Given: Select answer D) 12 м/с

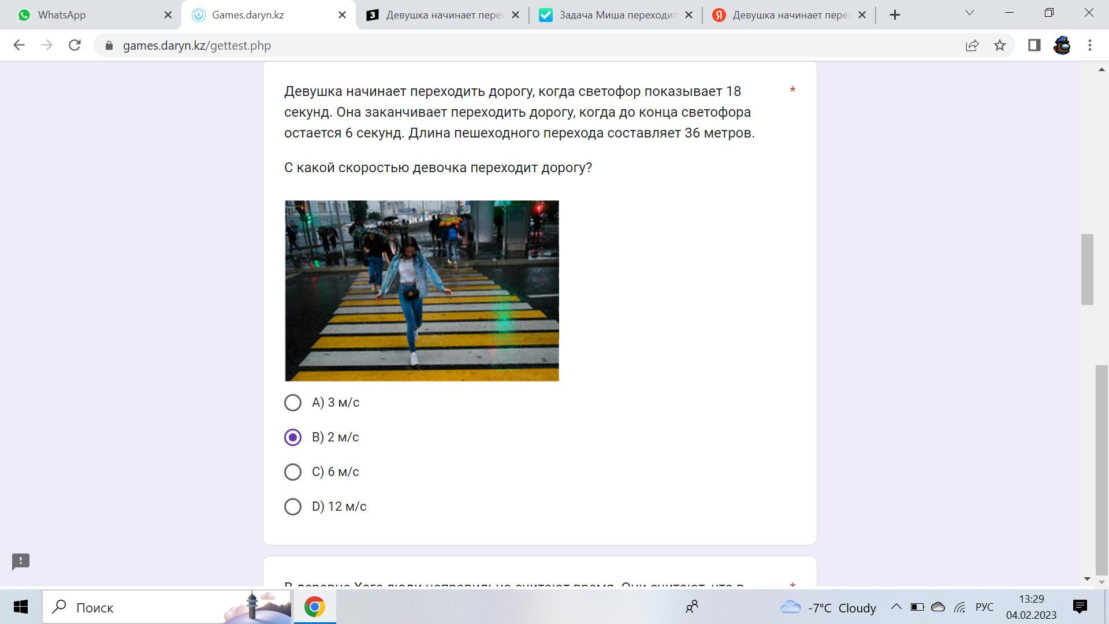Looking at the screenshot, I should tap(293, 507).
